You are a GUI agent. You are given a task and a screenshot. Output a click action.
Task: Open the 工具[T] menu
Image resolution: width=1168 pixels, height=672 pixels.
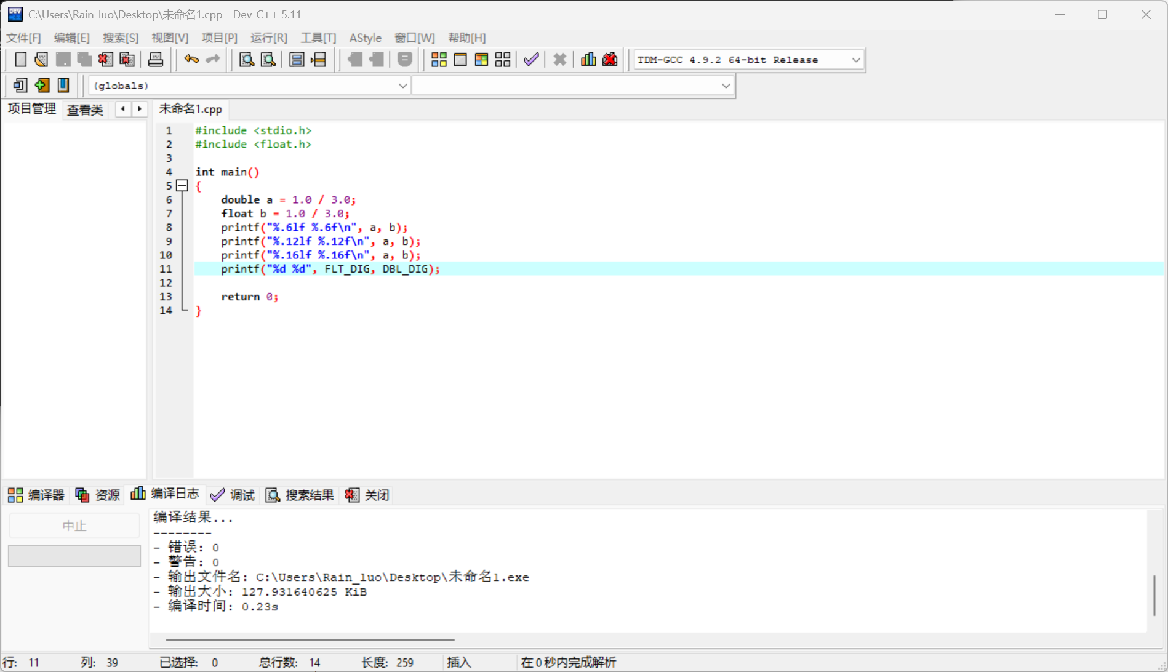[x=318, y=38]
